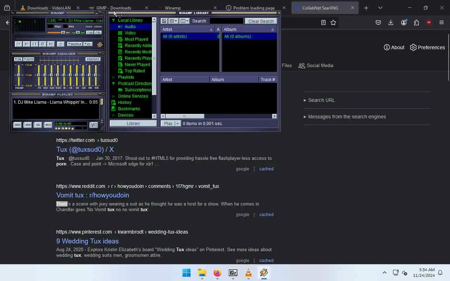Click the Winamp volume slider
Image resolution: width=450 pixels, height=281 pixels.
(x=58, y=32)
